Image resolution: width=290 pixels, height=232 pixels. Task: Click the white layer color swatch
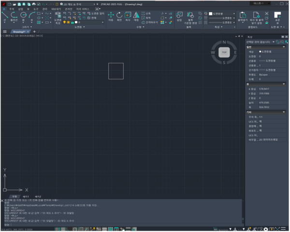[76, 22]
